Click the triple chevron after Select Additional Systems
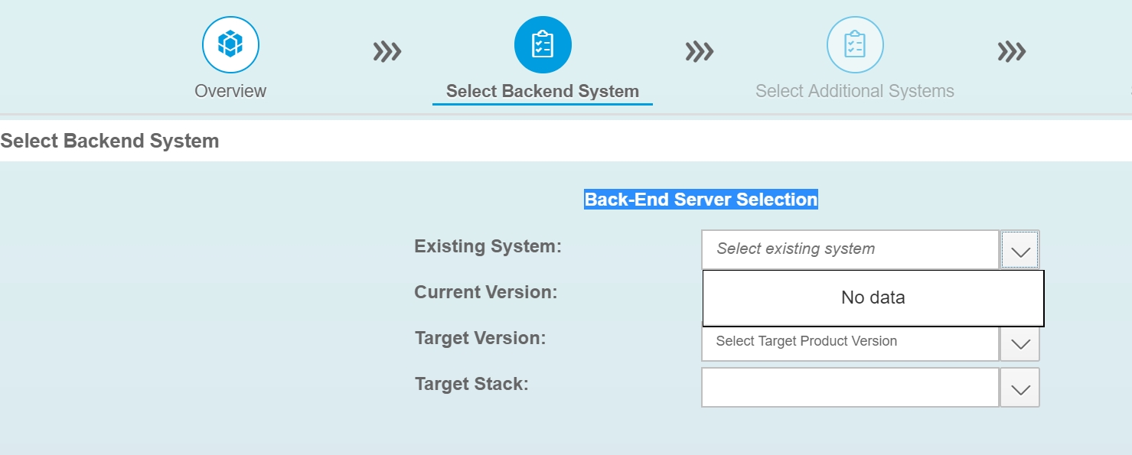The image size is (1132, 455). point(1012,52)
